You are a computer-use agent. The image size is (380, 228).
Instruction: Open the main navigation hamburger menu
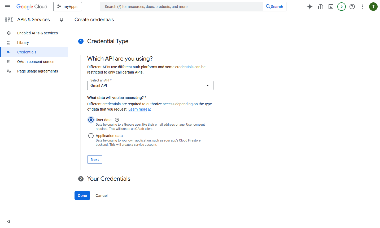click(8, 7)
